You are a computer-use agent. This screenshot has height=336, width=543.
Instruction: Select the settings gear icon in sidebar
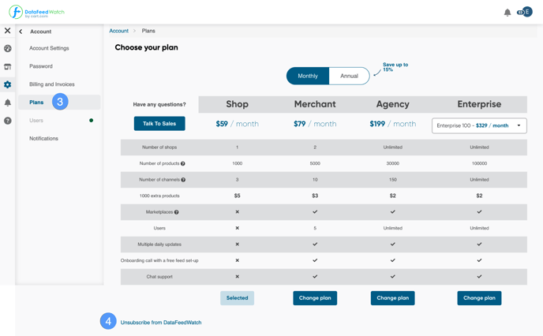click(8, 84)
